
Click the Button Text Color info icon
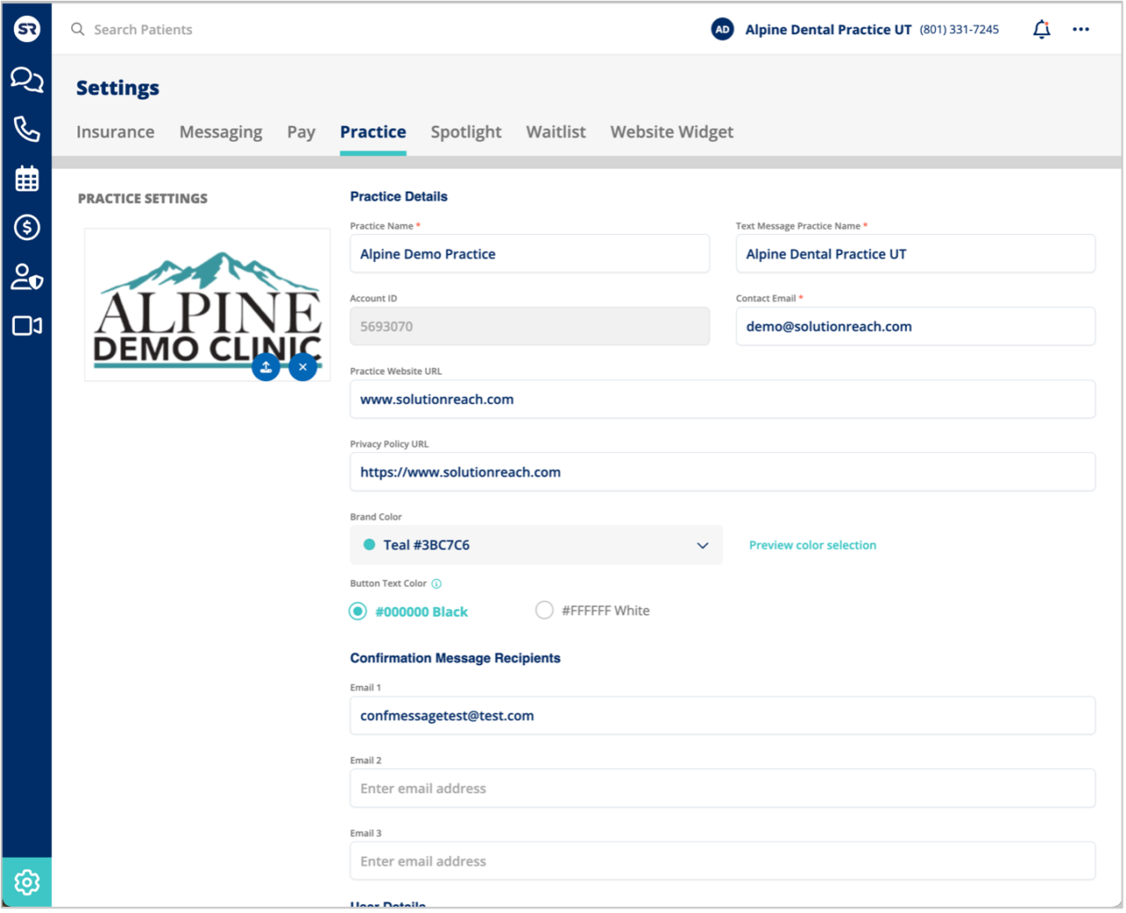pyautogui.click(x=436, y=584)
